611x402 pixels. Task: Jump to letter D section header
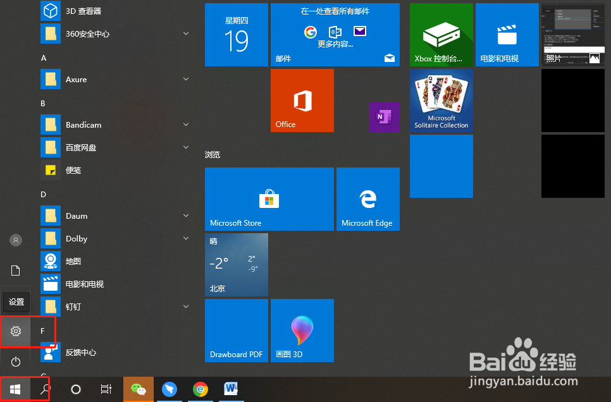[x=43, y=195]
